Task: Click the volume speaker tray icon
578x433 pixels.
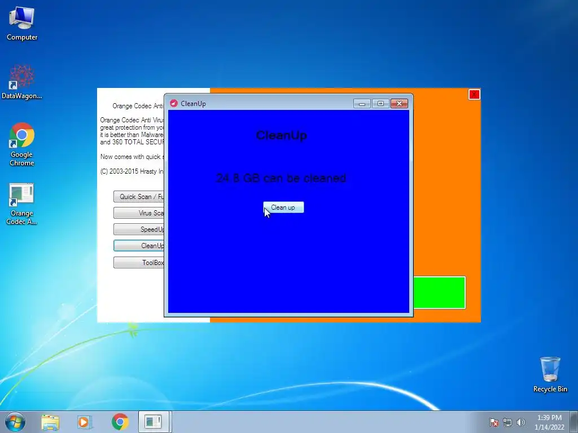Action: 521,422
